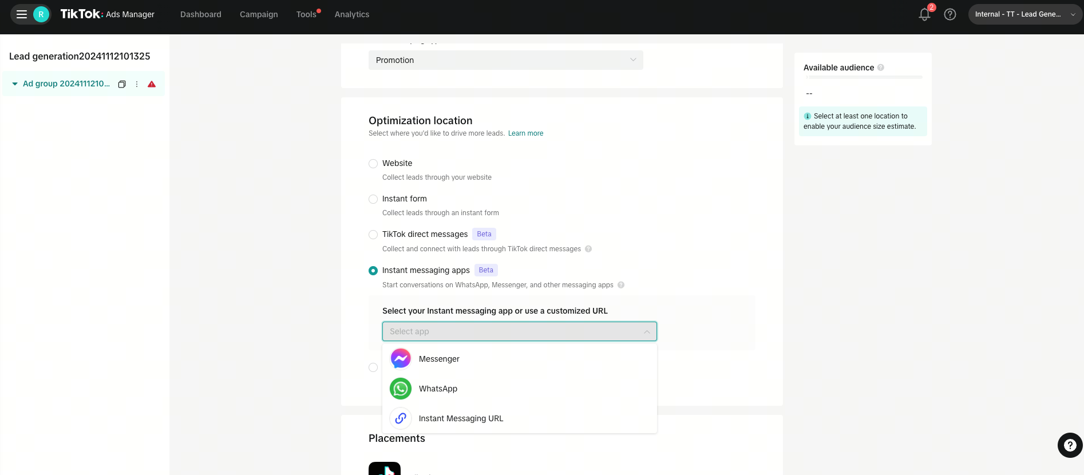Click 'Collect leads through an instant form' text
Viewport: 1084px width, 475px height.
(441, 213)
